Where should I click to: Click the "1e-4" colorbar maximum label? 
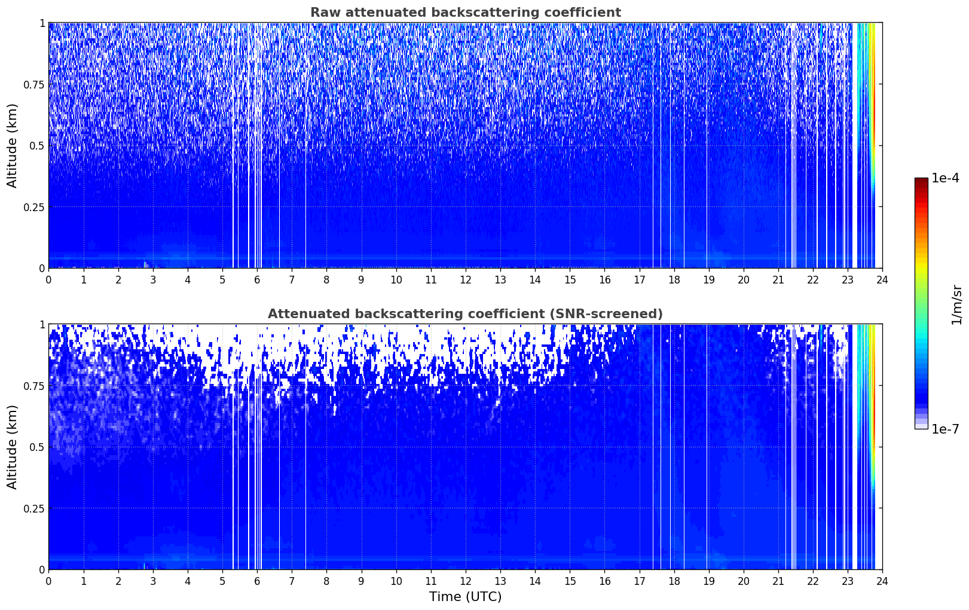945,178
